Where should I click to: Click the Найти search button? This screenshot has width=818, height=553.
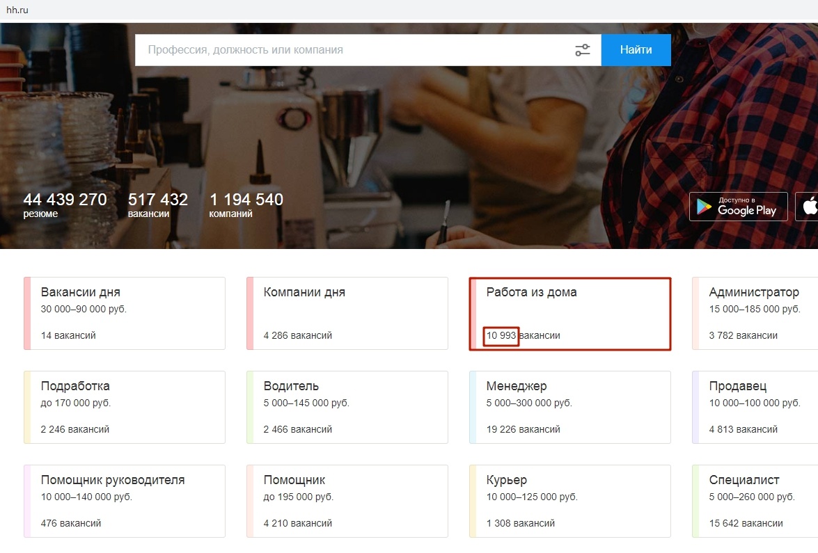click(x=636, y=50)
